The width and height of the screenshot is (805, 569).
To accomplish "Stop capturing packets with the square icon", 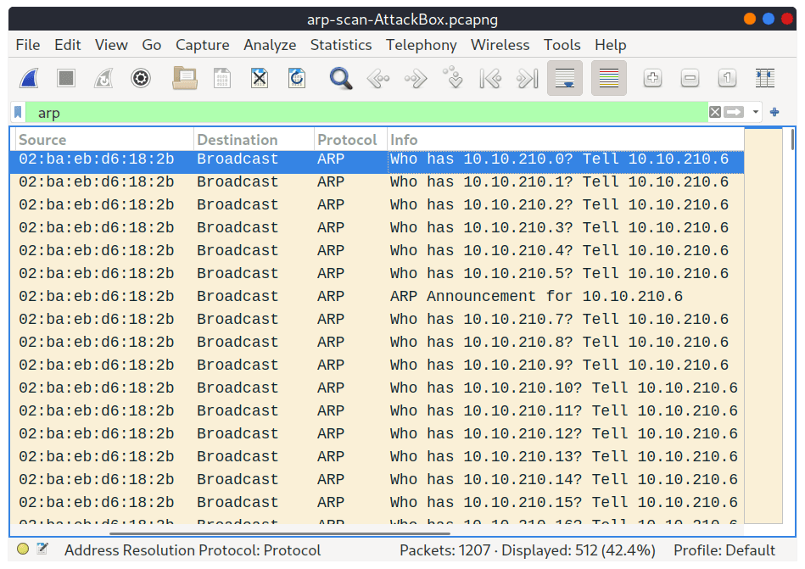I will point(66,79).
